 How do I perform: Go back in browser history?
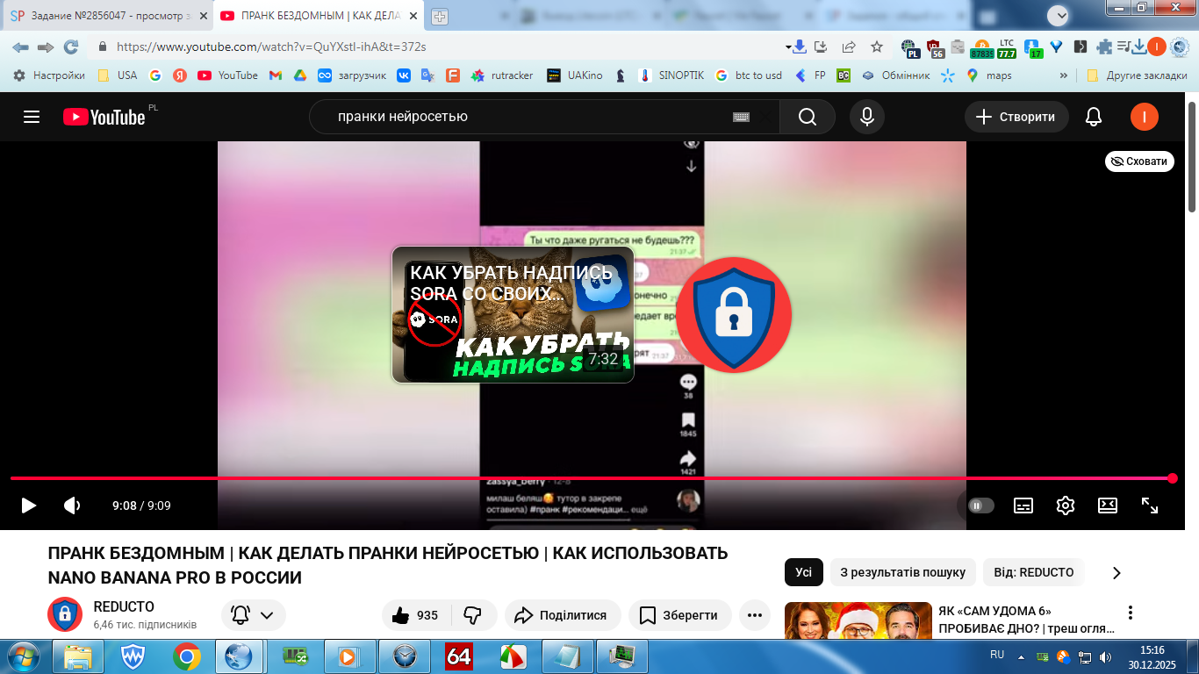tap(20, 47)
